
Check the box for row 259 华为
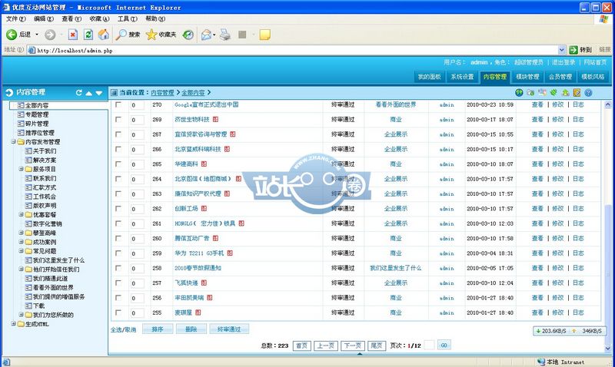118,253
